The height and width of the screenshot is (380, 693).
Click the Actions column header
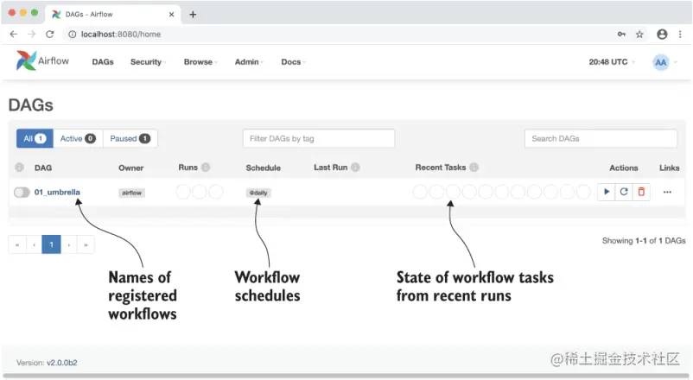coord(624,168)
